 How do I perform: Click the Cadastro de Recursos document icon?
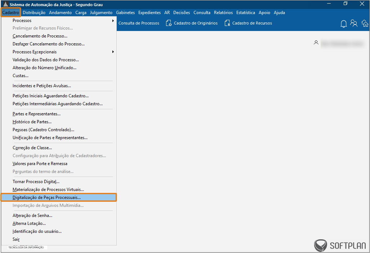click(x=227, y=23)
